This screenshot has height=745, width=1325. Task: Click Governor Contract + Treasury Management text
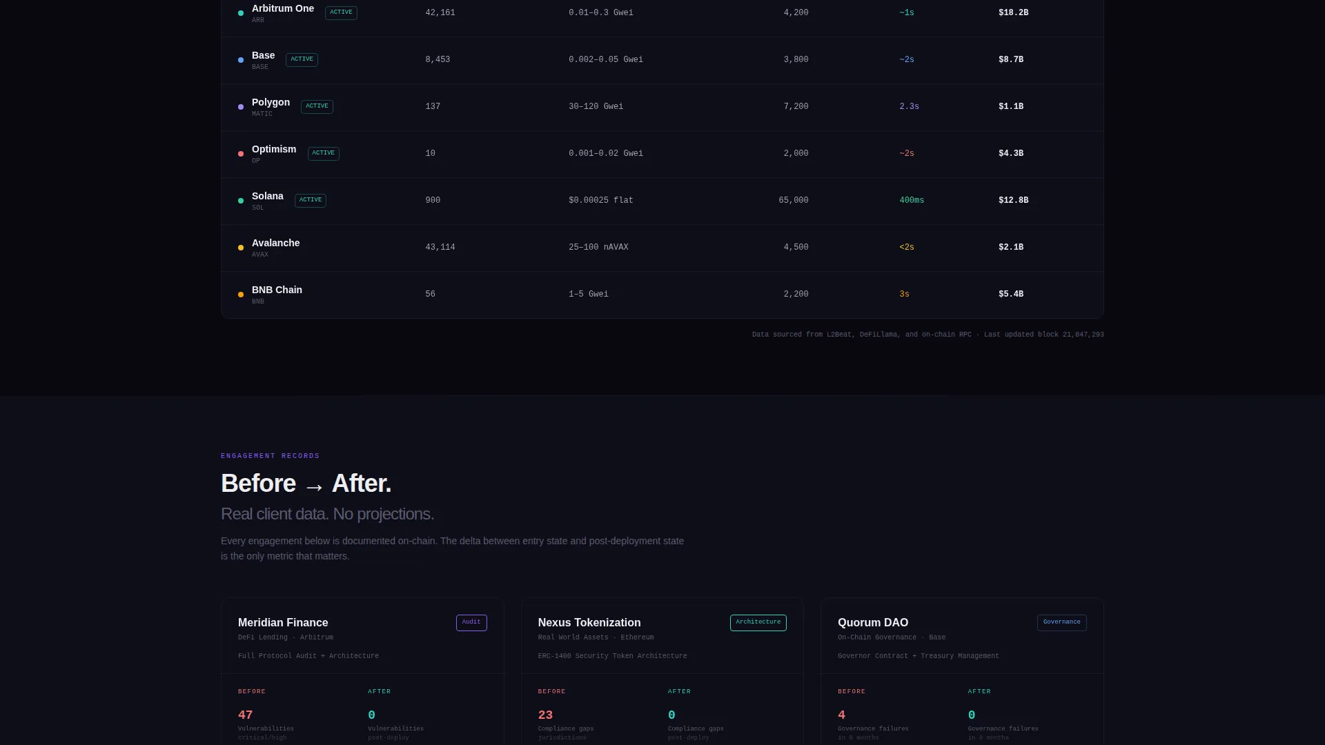(x=918, y=656)
